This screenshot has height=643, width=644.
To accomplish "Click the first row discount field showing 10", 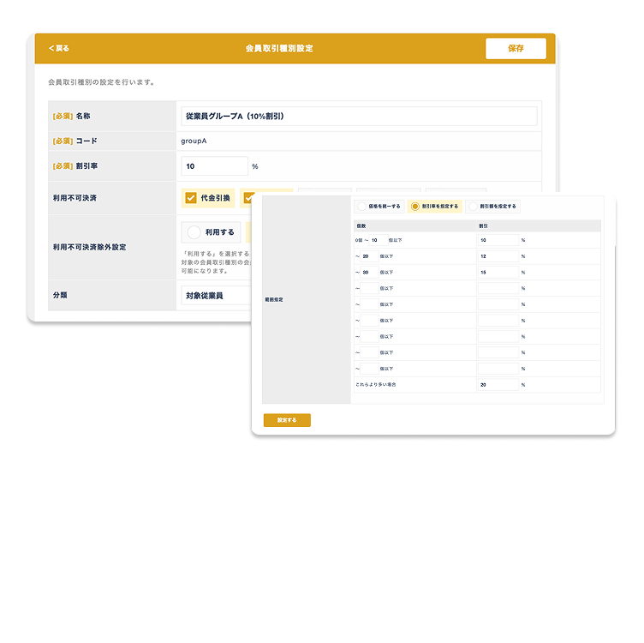I will click(498, 240).
